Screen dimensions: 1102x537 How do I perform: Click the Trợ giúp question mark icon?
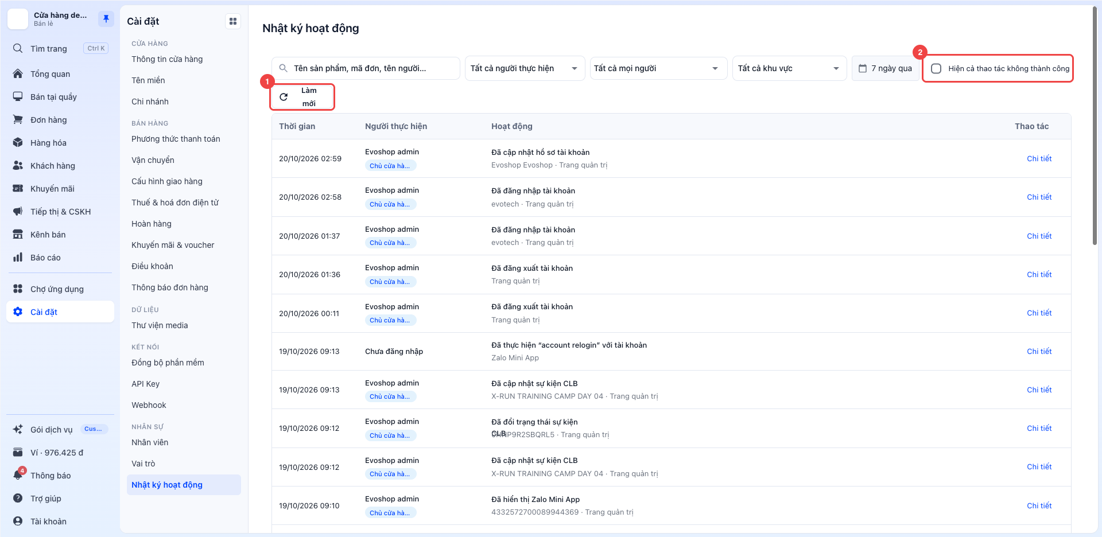pos(18,499)
